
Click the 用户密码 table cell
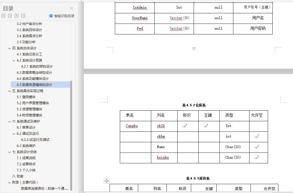point(253,29)
